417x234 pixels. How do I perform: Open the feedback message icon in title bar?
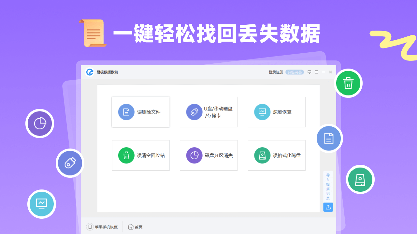tap(309, 72)
